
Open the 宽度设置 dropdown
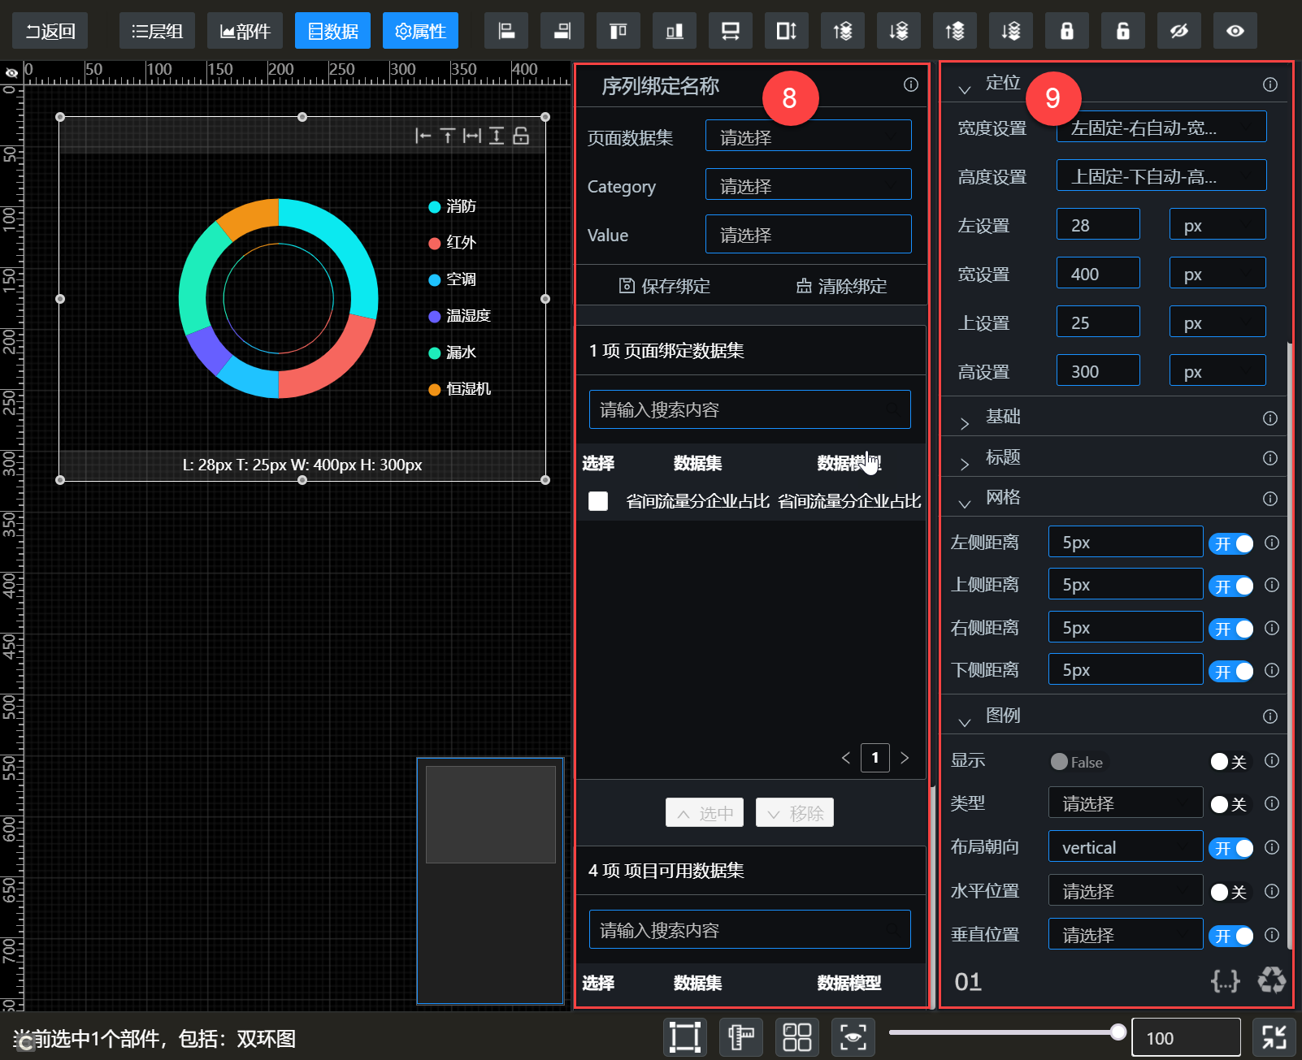point(1161,127)
